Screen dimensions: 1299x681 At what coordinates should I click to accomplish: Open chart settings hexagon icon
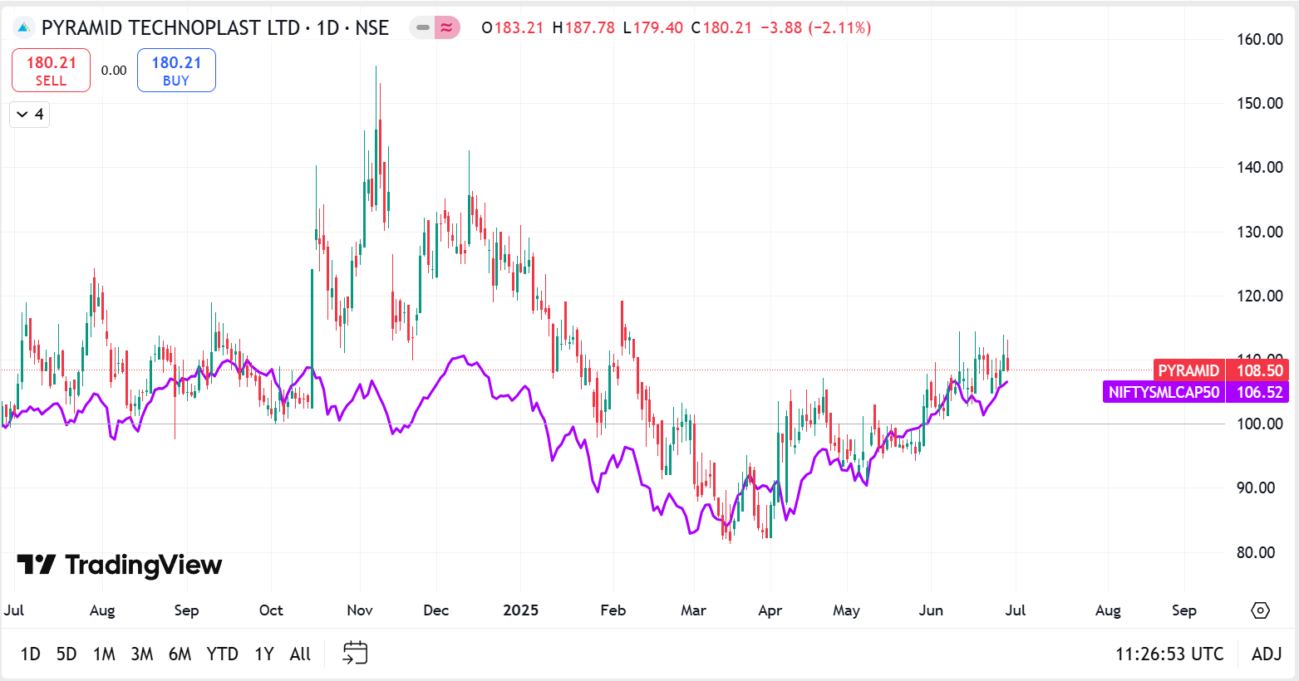pyautogui.click(x=1260, y=610)
